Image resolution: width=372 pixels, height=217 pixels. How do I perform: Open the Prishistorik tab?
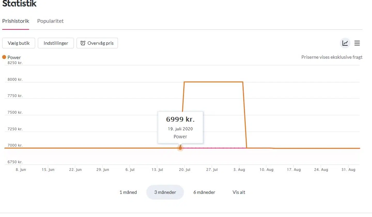[16, 21]
